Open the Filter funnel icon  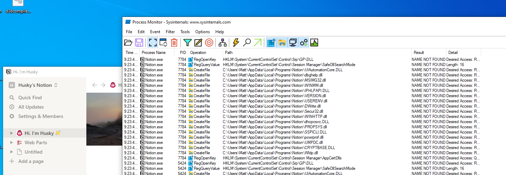click(187, 43)
